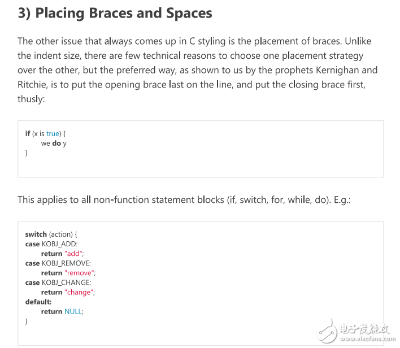Click the "default:" label in switch block
The width and height of the screenshot is (400, 348).
pos(38,302)
